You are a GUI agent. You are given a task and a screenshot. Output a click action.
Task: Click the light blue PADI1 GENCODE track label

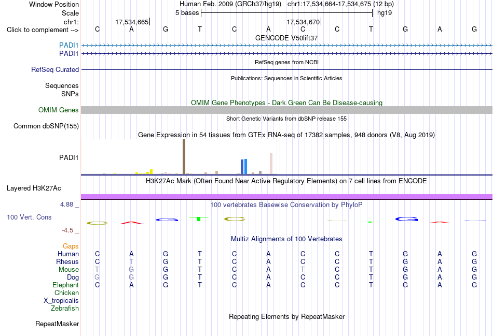point(69,45)
